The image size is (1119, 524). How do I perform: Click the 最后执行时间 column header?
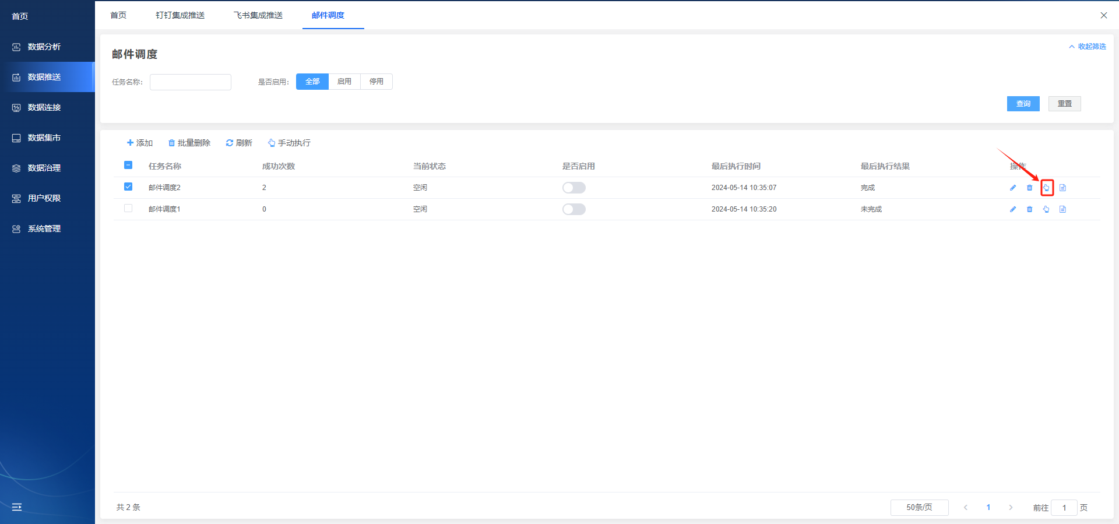736,166
